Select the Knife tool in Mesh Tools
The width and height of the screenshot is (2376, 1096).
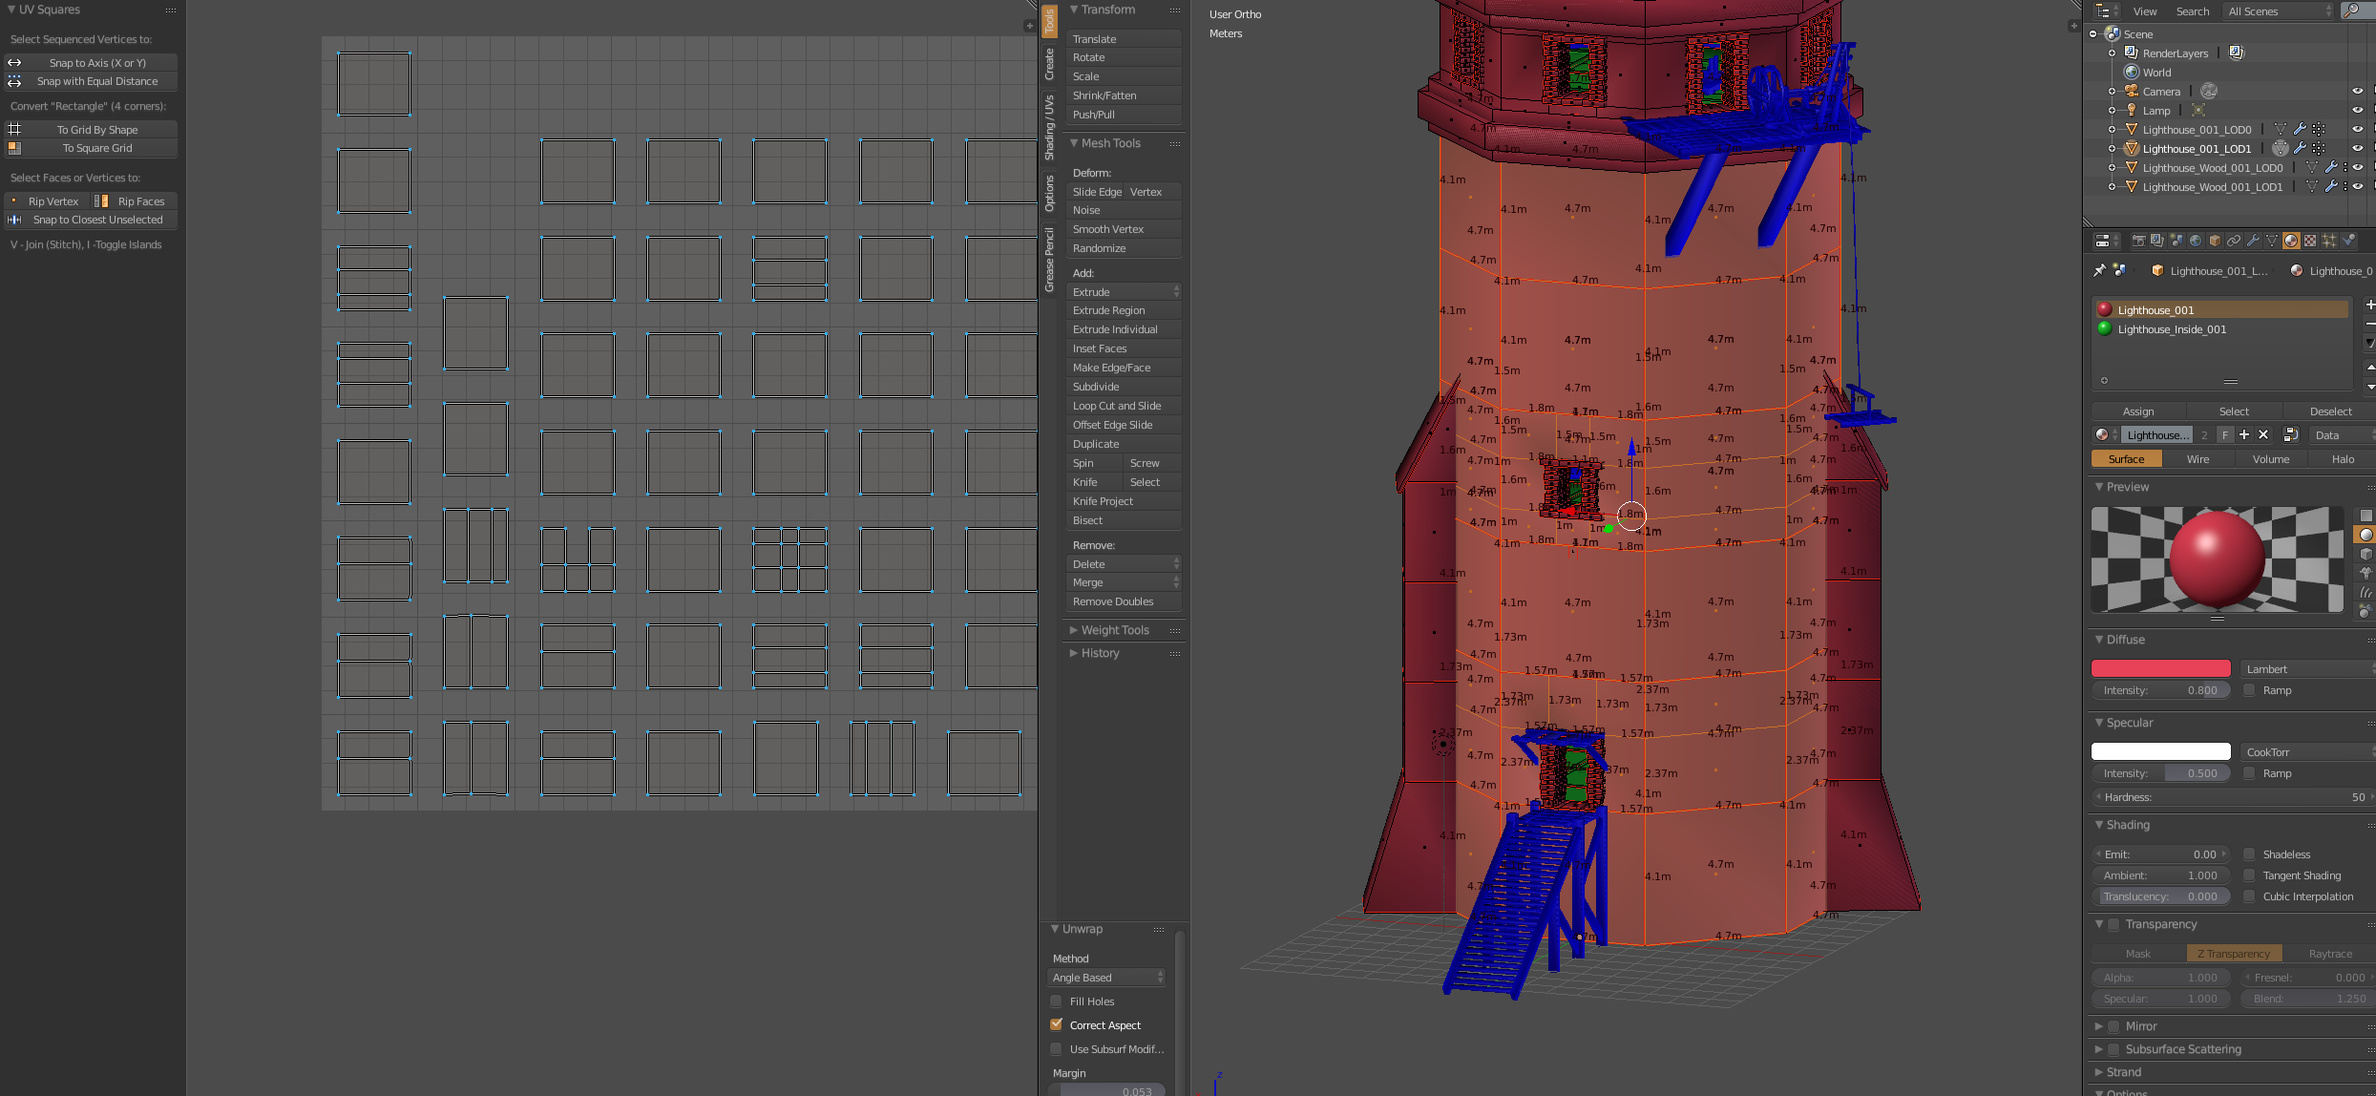[1091, 482]
